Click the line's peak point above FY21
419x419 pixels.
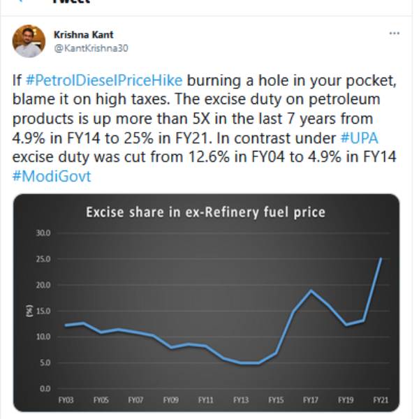pyautogui.click(x=381, y=258)
